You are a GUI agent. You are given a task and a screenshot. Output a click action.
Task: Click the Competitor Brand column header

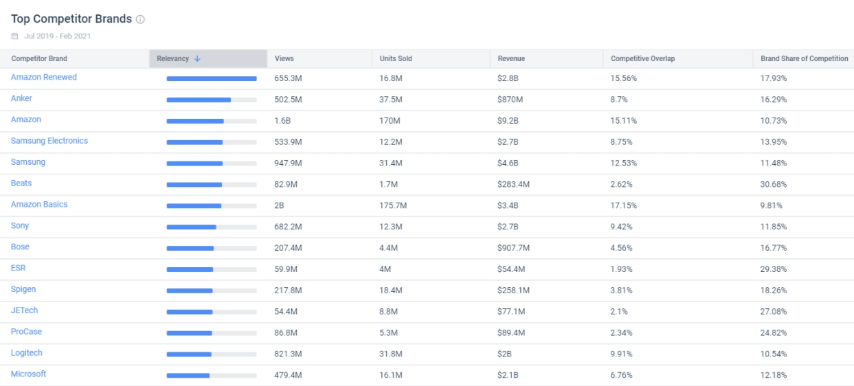pos(39,59)
